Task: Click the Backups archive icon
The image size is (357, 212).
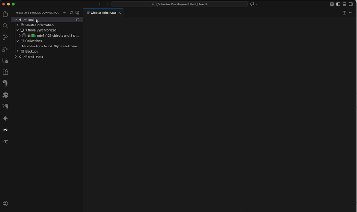Action: (22, 51)
